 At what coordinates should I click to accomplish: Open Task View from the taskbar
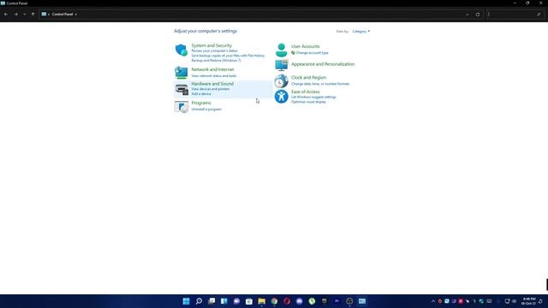pyautogui.click(x=211, y=301)
